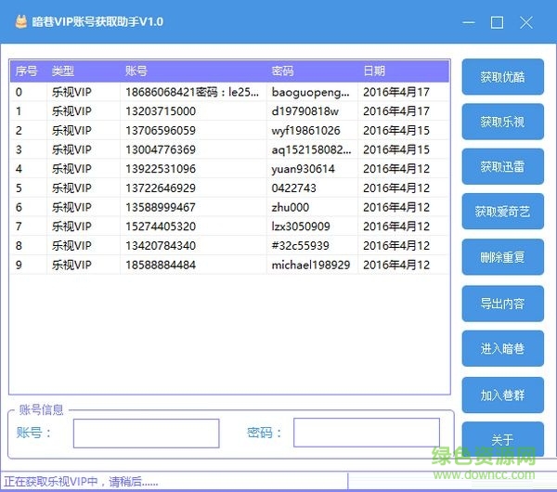Click the 获取爱奇艺 button
Image resolution: width=557 pixels, height=492 pixels.
tap(502, 212)
